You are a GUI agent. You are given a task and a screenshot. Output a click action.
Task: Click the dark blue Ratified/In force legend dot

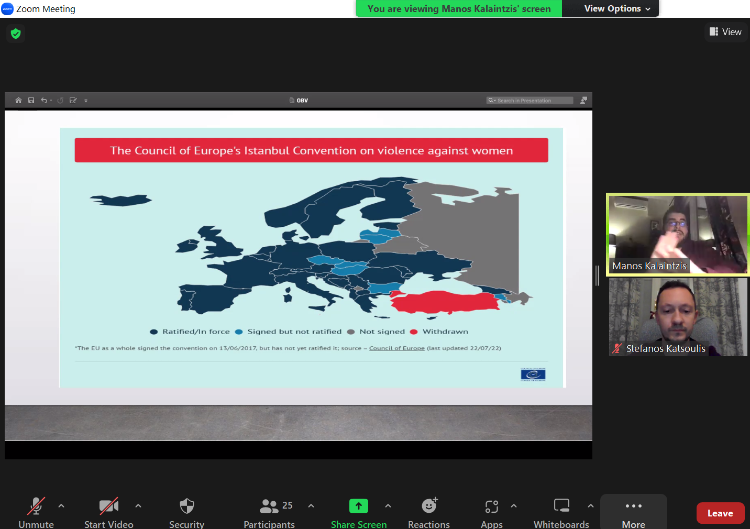click(x=153, y=332)
